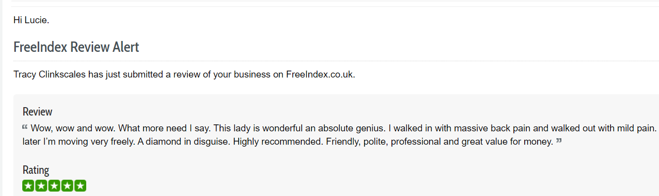This screenshot has width=659, height=196.
Task: Click the 'FreeIndex Review Alert' heading
Action: click(76, 47)
